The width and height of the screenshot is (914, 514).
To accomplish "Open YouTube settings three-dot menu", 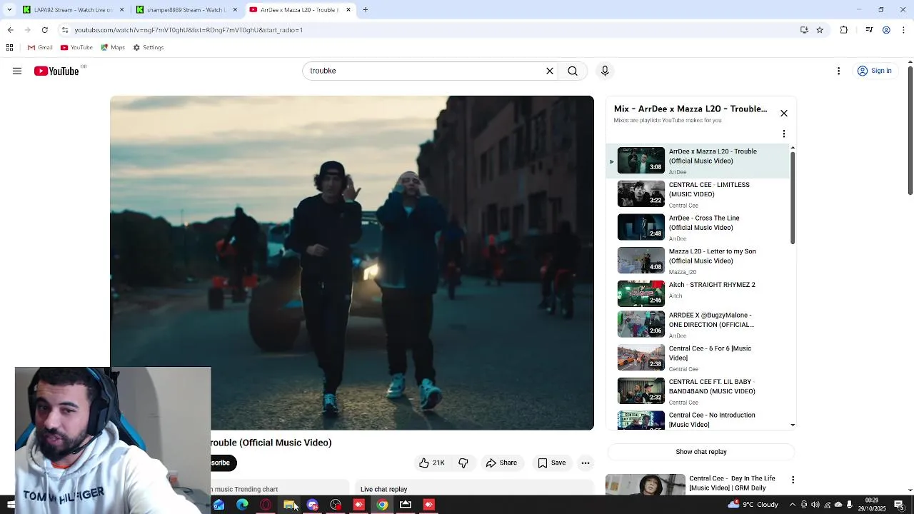I will pos(839,71).
